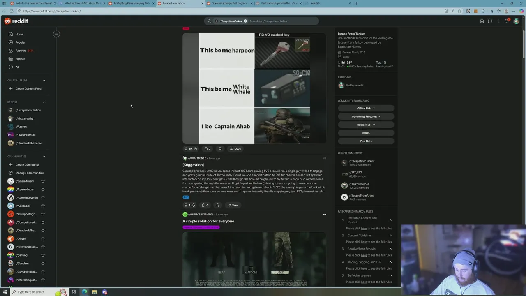Collapse the Communities section
This screenshot has height=296, width=526.
pyautogui.click(x=44, y=156)
